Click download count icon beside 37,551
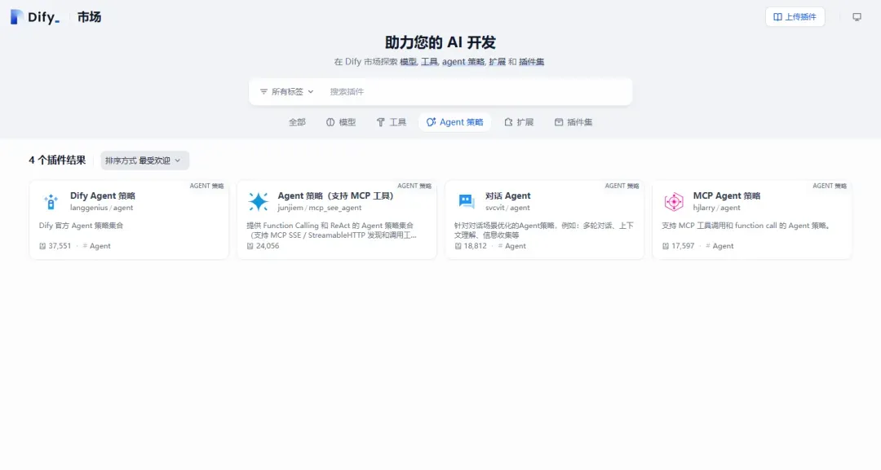Image resolution: width=881 pixels, height=470 pixels. (42, 246)
